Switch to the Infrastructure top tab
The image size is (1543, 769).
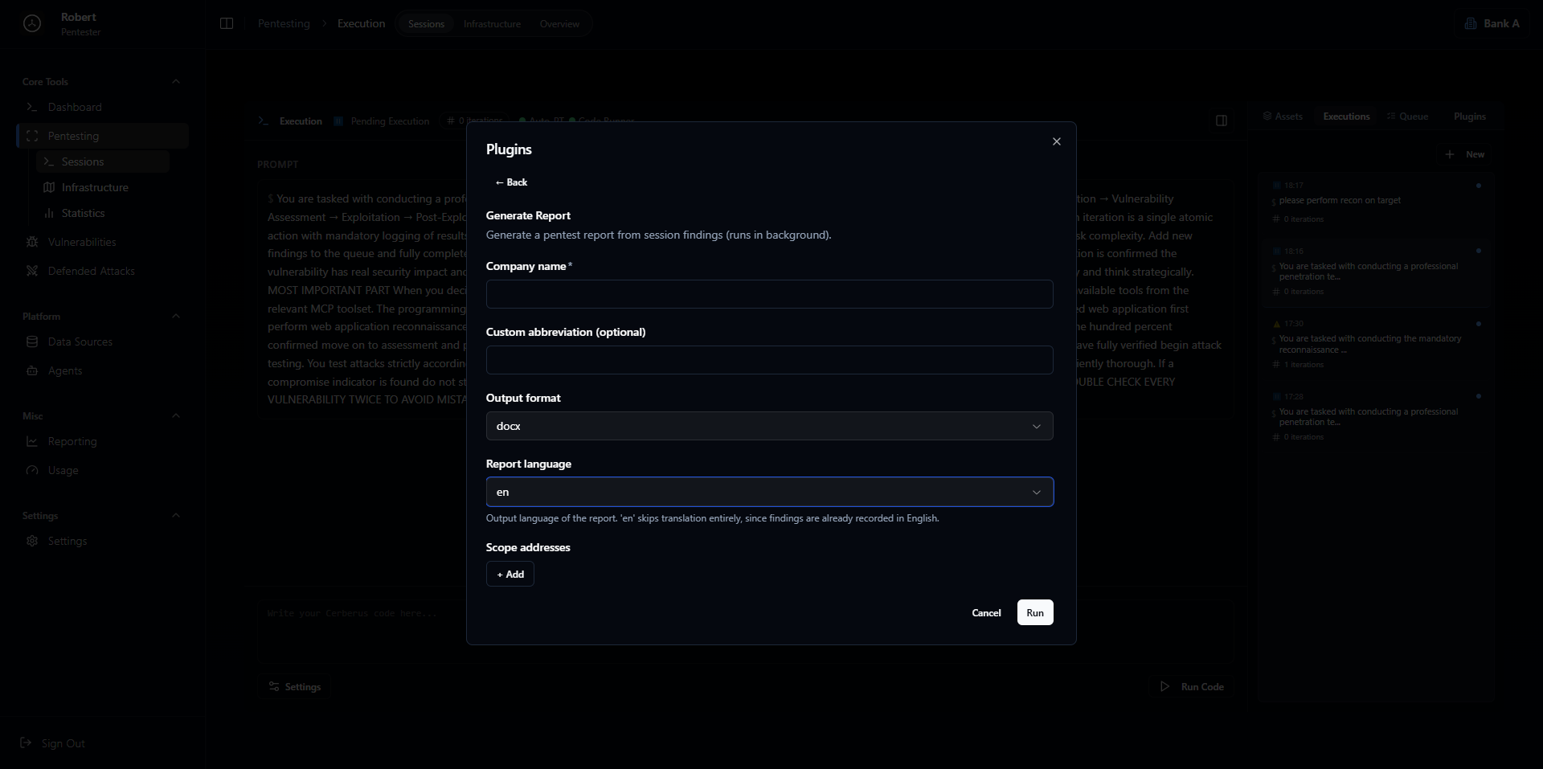tap(492, 24)
